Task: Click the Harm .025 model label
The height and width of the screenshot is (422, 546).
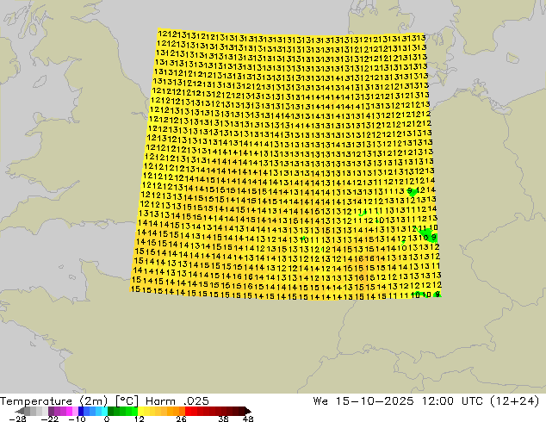Action: 177,401
